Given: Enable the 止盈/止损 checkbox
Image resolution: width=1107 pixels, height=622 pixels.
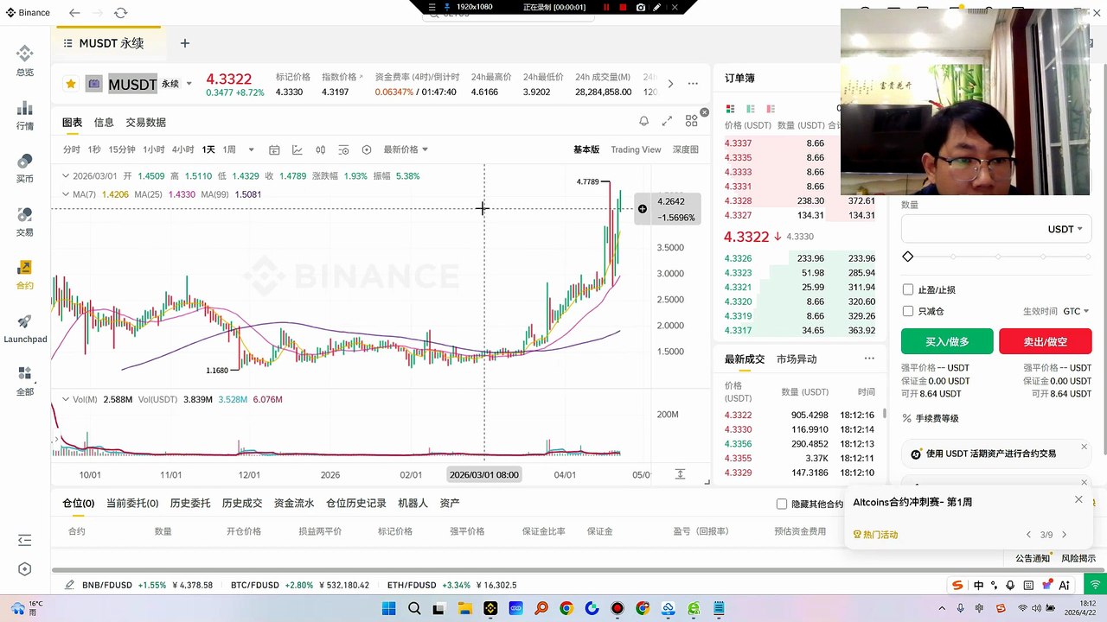Looking at the screenshot, I should (907, 289).
